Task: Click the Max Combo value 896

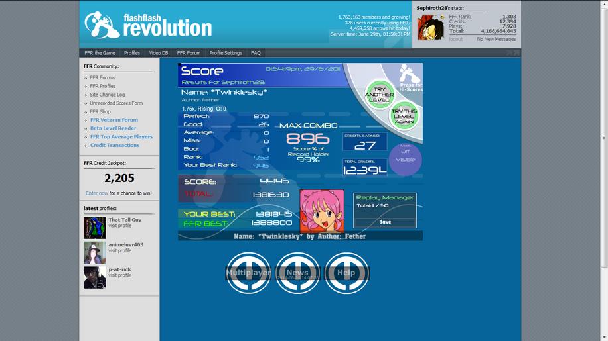Action: click(308, 139)
